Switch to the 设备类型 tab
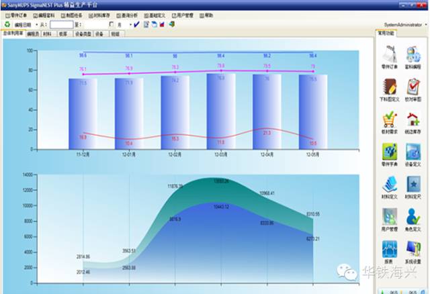The height and width of the screenshot is (294, 430). 83,33
